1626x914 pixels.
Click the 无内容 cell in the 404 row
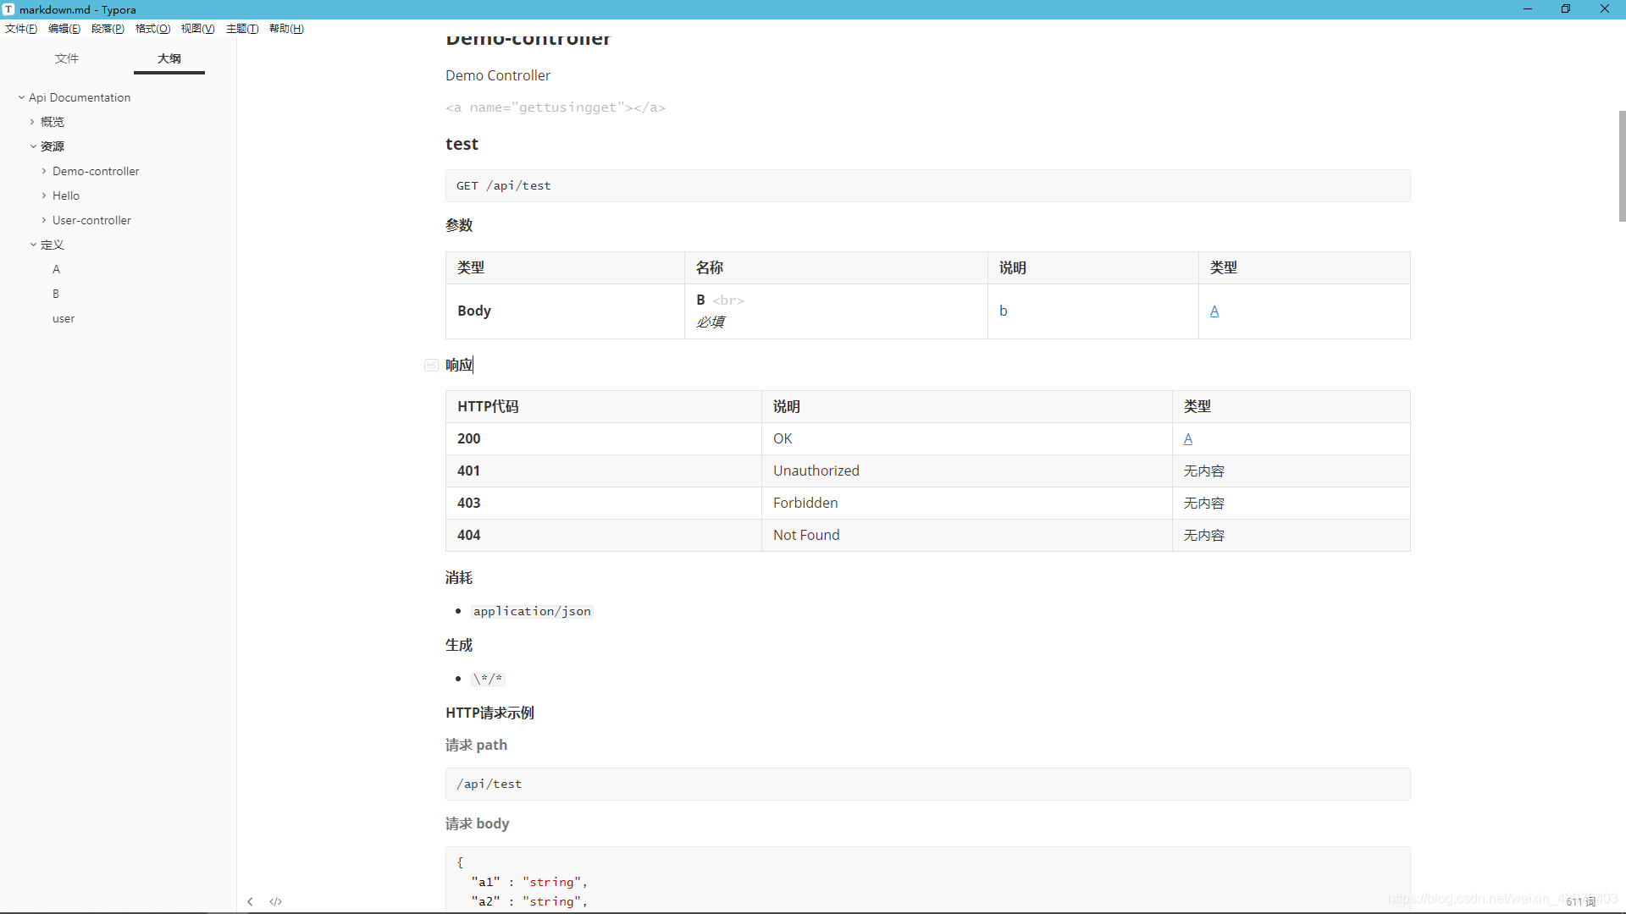point(1291,535)
